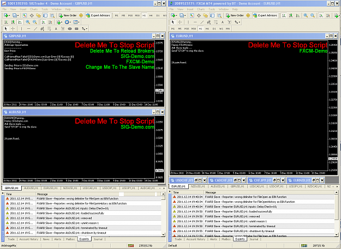This screenshot has width=341, height=249.
Task: Switch to line chart in SIGTrader
Action: pos(20,22)
